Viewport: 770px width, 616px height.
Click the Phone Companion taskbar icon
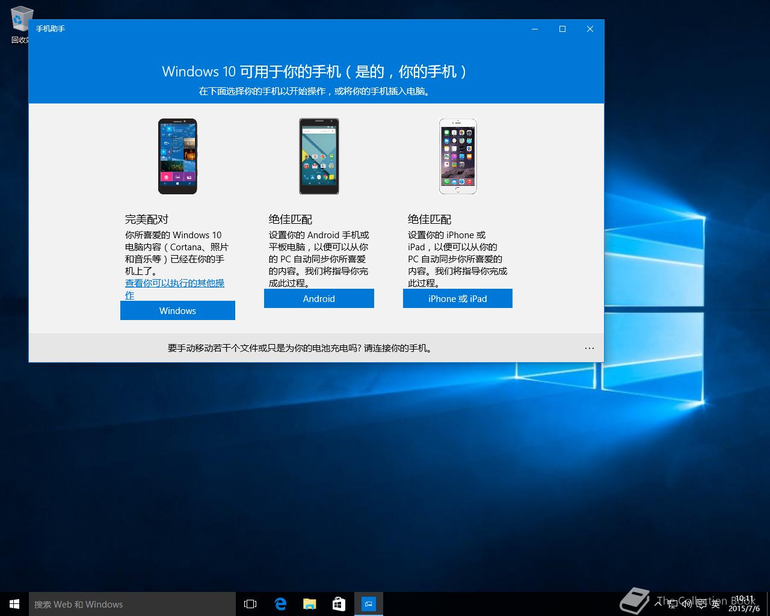coord(369,604)
